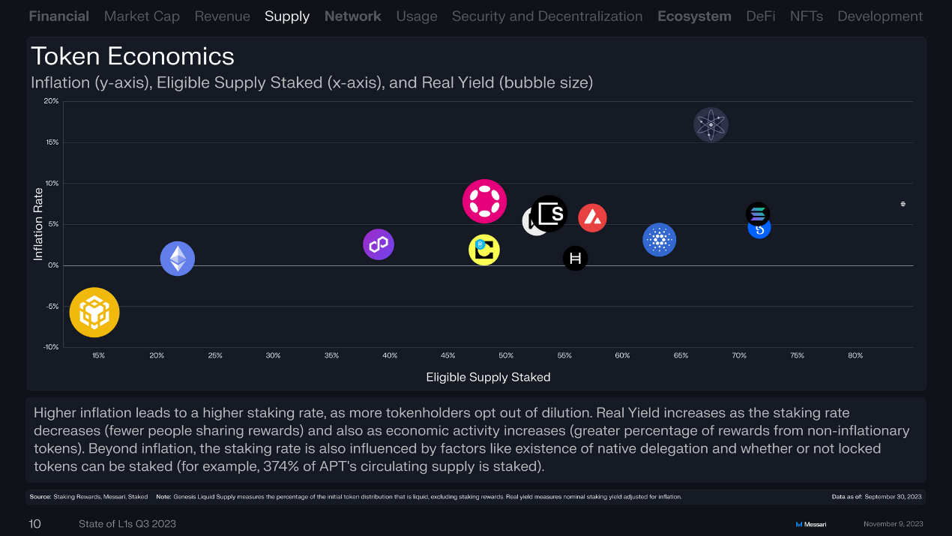Image resolution: width=952 pixels, height=536 pixels.
Task: Click the black S-logo bubble
Action: tap(550, 214)
